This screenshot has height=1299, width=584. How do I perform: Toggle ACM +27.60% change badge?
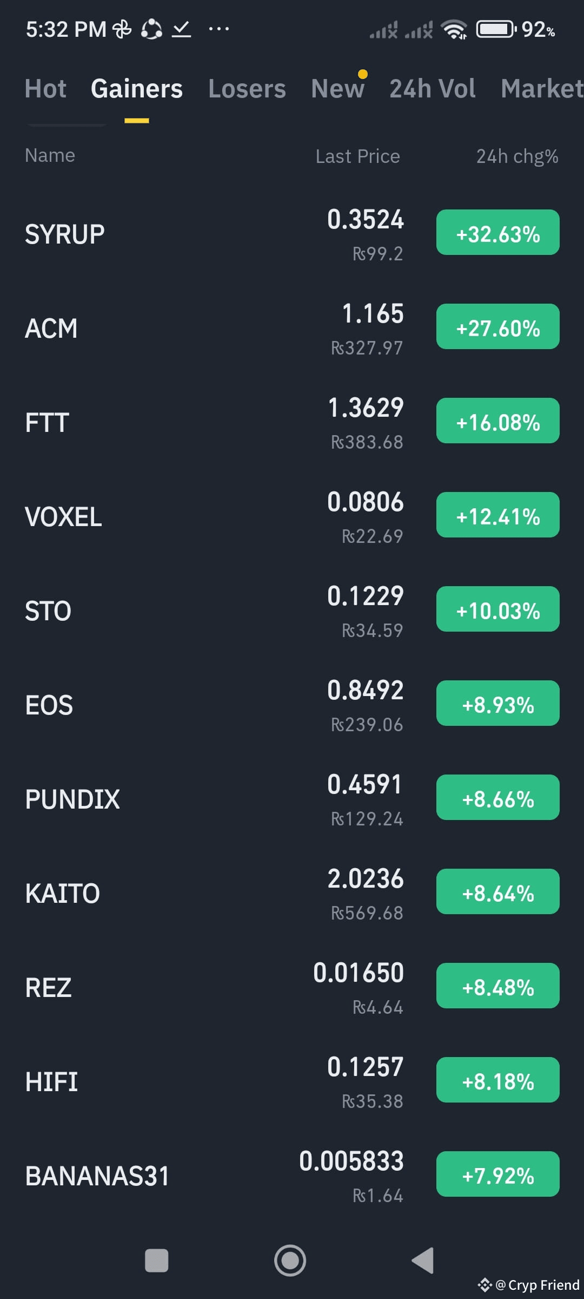[498, 326]
